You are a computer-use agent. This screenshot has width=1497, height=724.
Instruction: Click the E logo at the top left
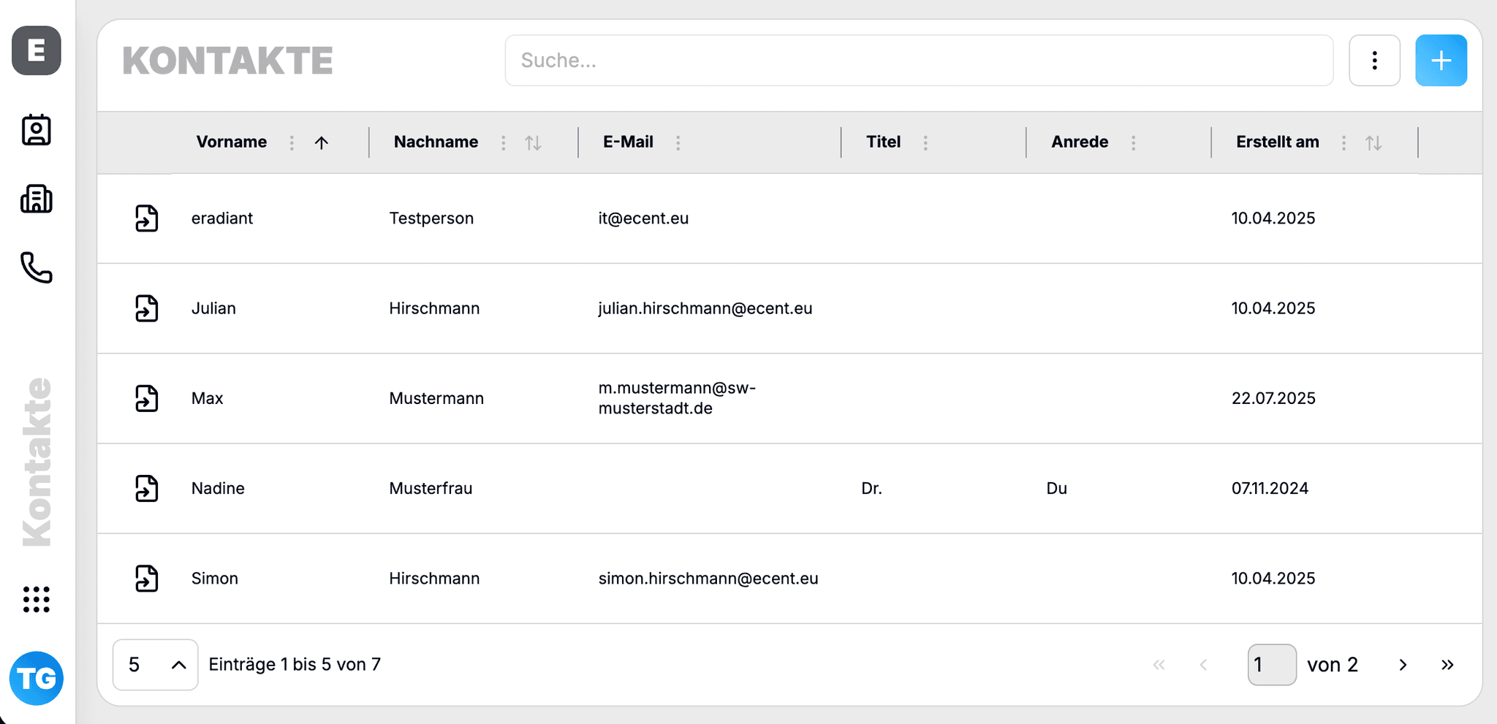(36, 51)
